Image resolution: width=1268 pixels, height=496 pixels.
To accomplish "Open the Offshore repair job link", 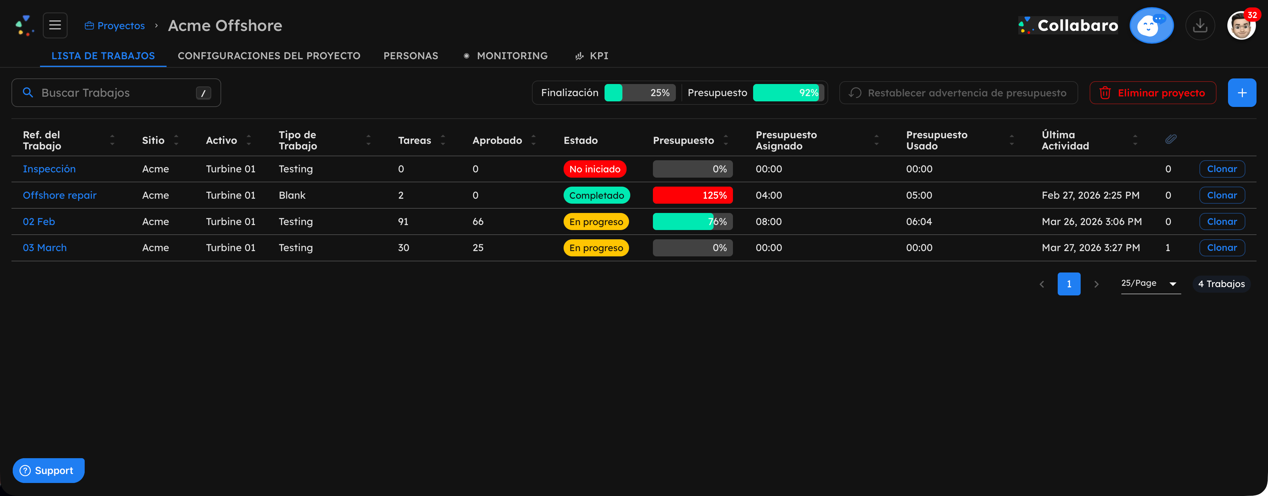I will pyautogui.click(x=60, y=195).
